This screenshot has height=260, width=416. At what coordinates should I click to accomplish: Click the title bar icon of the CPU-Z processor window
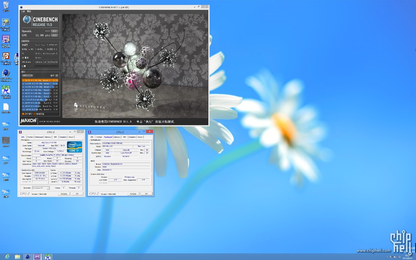pyautogui.click(x=20, y=132)
